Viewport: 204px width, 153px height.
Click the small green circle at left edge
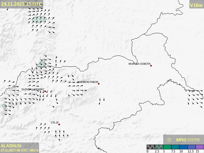[x=4, y=106]
